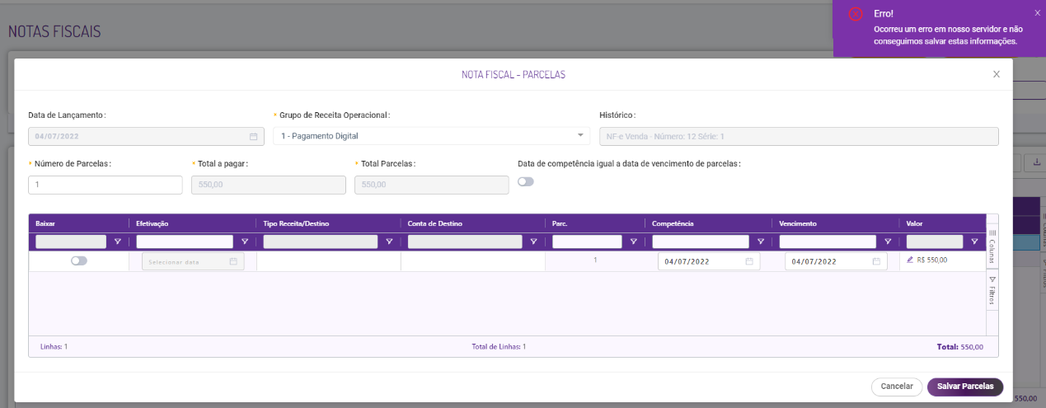1046x408 pixels.
Task: Click Número de Parcelas input field
Action: click(x=106, y=185)
